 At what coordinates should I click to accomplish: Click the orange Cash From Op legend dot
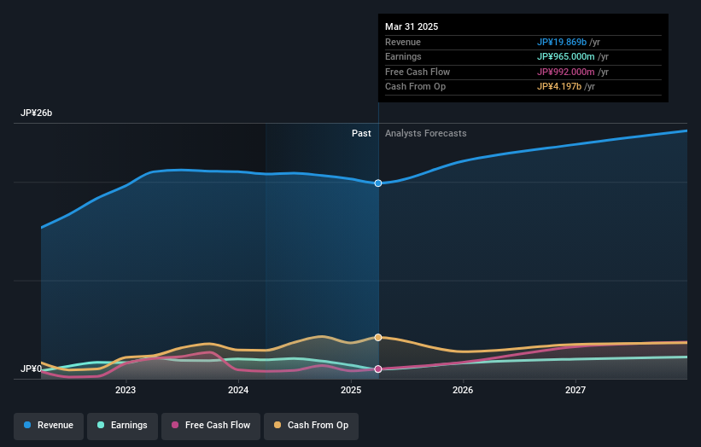point(277,425)
